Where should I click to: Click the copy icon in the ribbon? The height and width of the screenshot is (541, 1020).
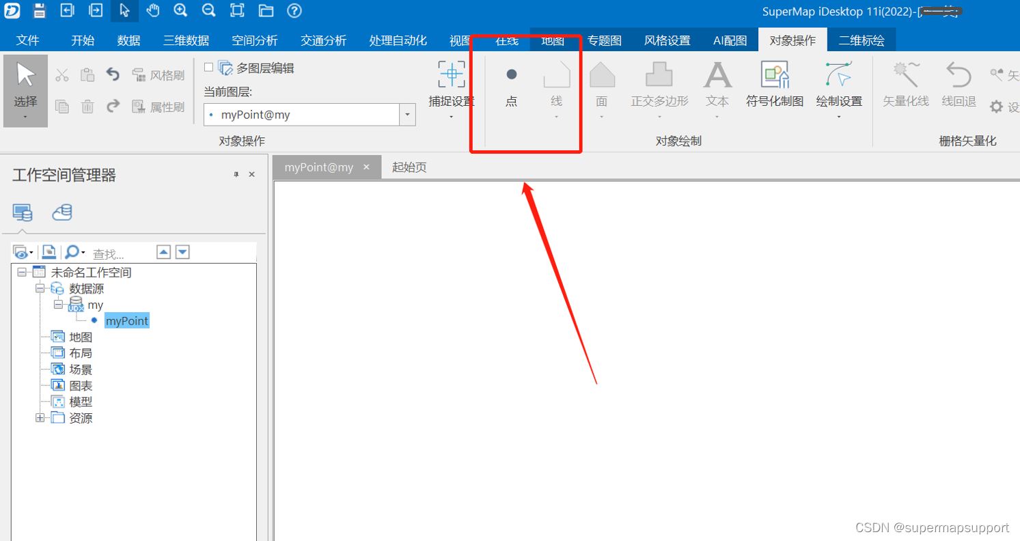(62, 106)
